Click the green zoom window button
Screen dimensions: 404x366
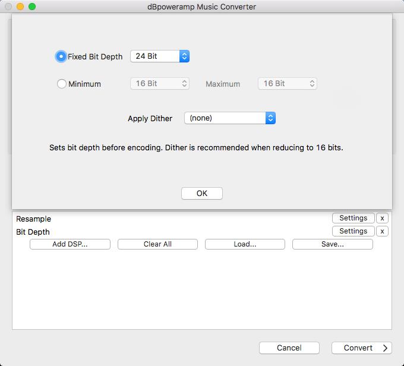[x=32, y=7]
